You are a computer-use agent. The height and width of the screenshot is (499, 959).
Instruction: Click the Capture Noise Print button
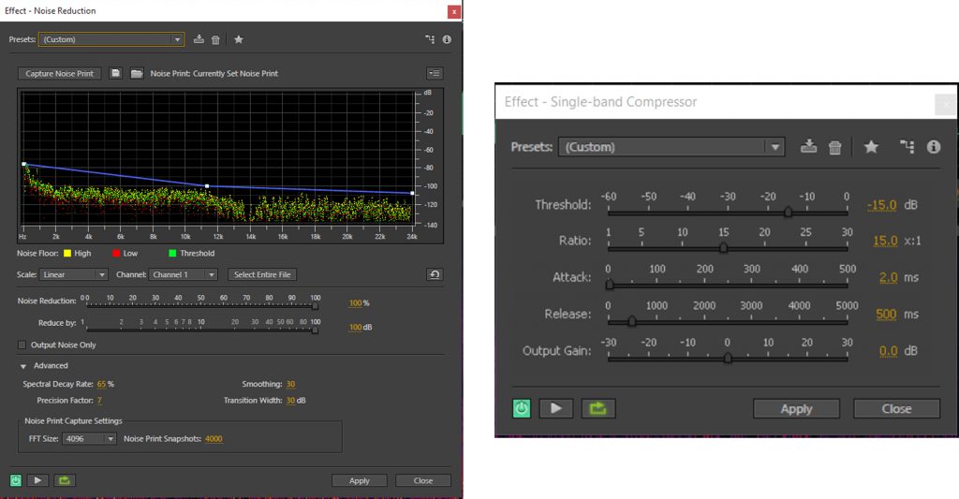click(59, 73)
